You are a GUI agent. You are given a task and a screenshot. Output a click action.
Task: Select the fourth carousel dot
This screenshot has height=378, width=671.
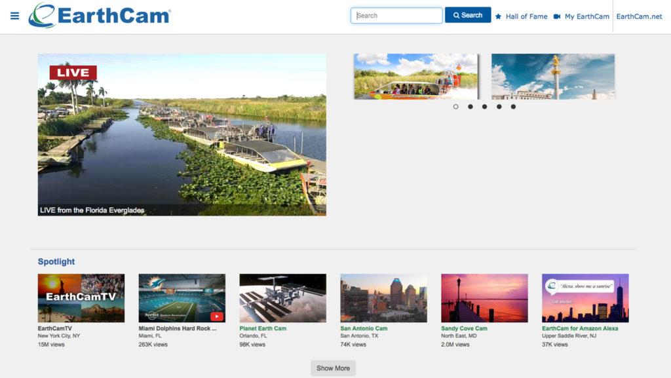(499, 107)
